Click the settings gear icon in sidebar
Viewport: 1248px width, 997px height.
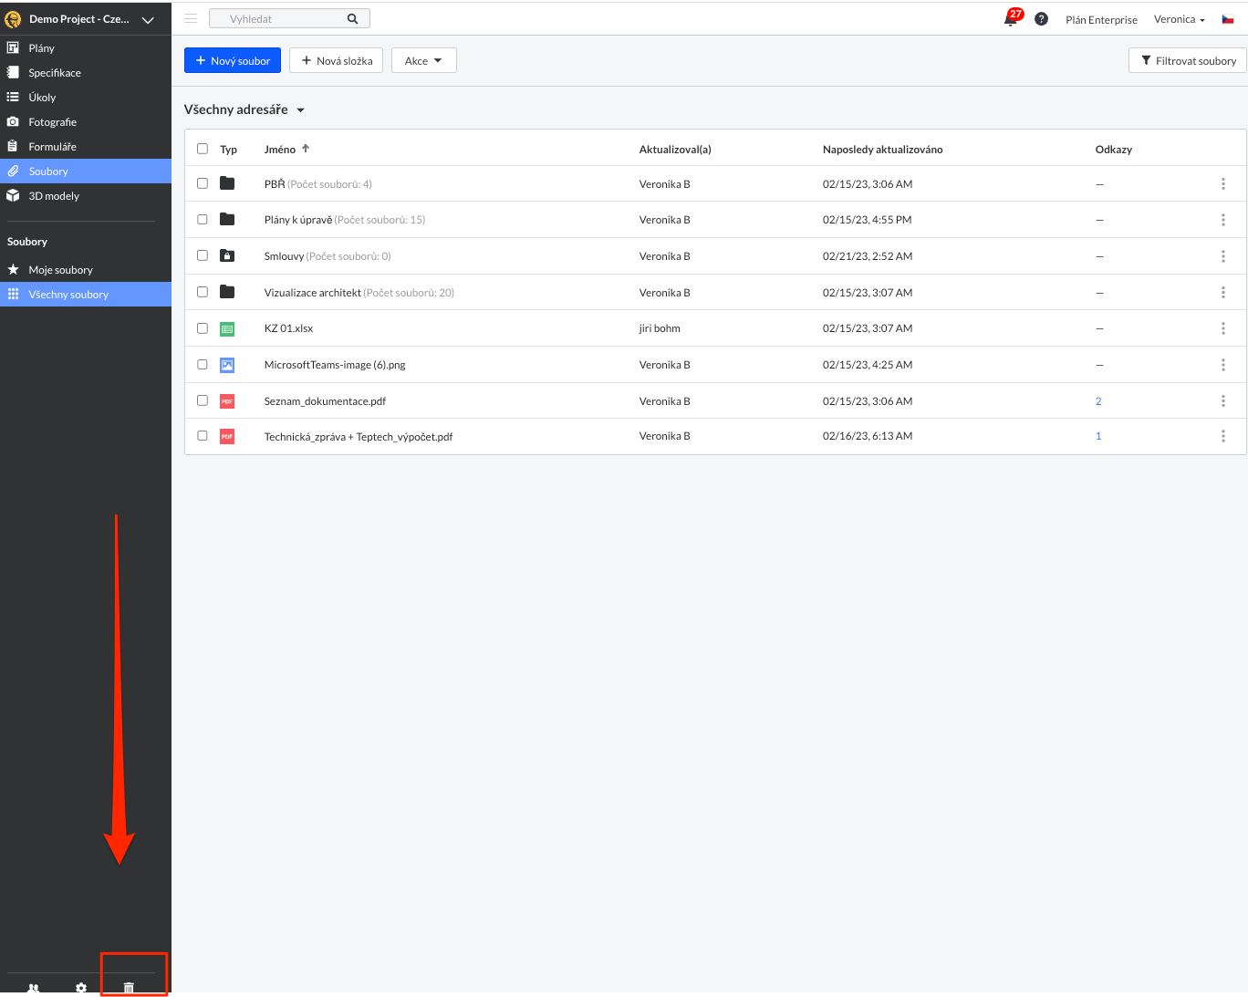81,987
